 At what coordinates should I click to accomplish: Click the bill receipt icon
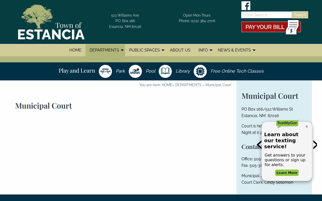pos(292,27)
